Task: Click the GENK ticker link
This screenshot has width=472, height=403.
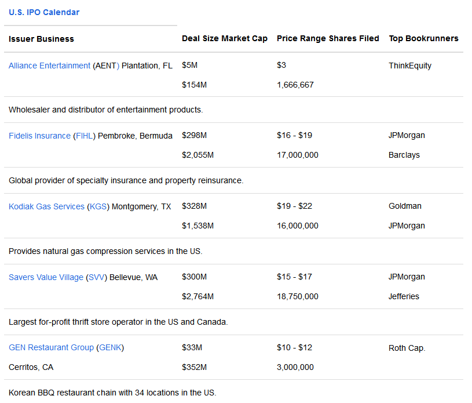Action: click(110, 347)
